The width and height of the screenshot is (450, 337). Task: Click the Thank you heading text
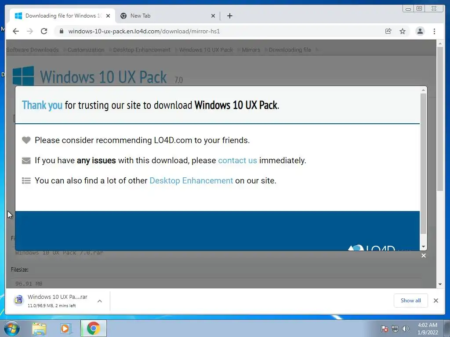click(42, 105)
